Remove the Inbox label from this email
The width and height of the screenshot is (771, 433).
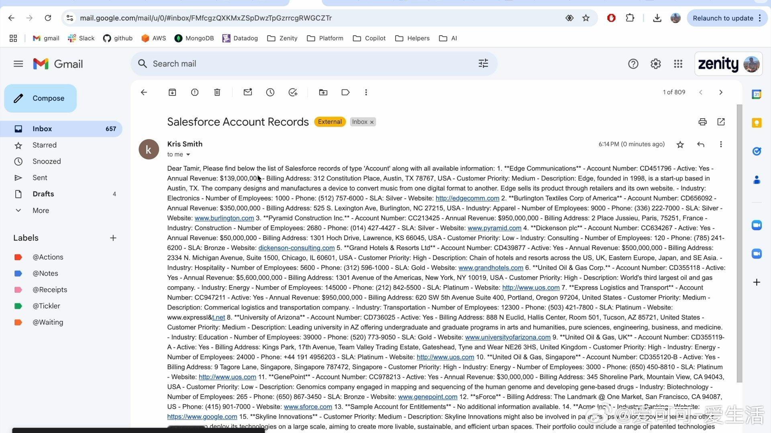click(x=372, y=122)
